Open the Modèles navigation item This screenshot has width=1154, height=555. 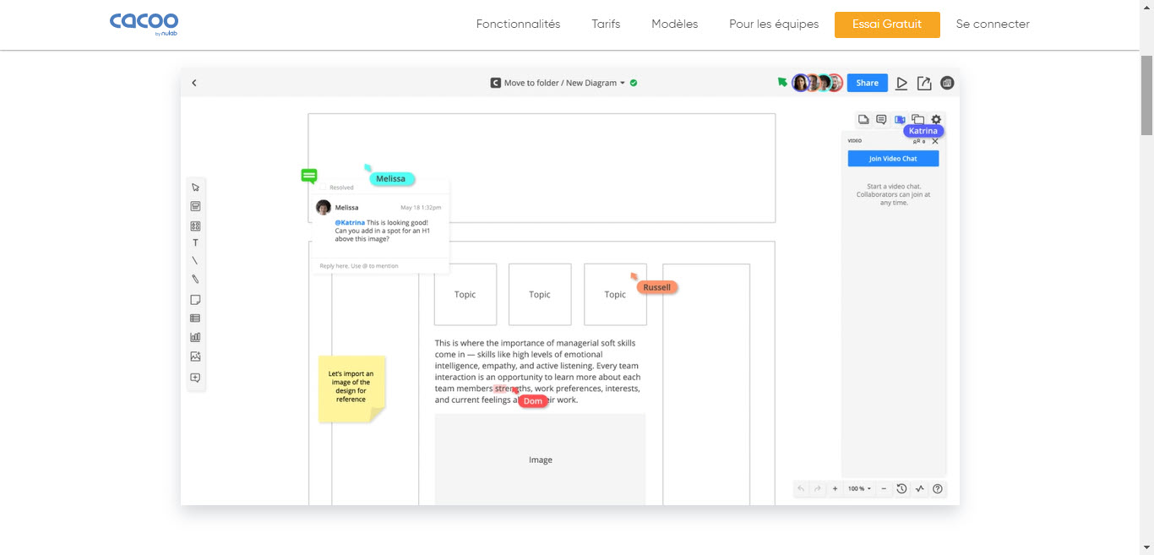click(674, 24)
